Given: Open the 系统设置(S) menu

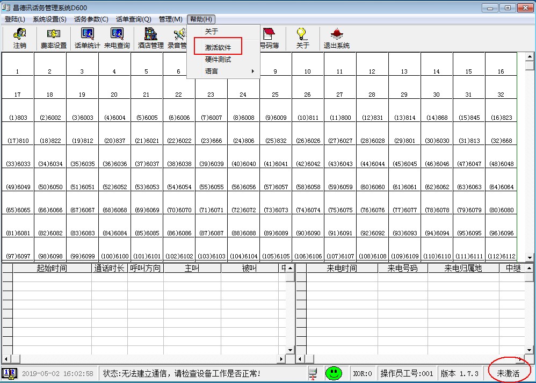Looking at the screenshot, I should [49, 19].
